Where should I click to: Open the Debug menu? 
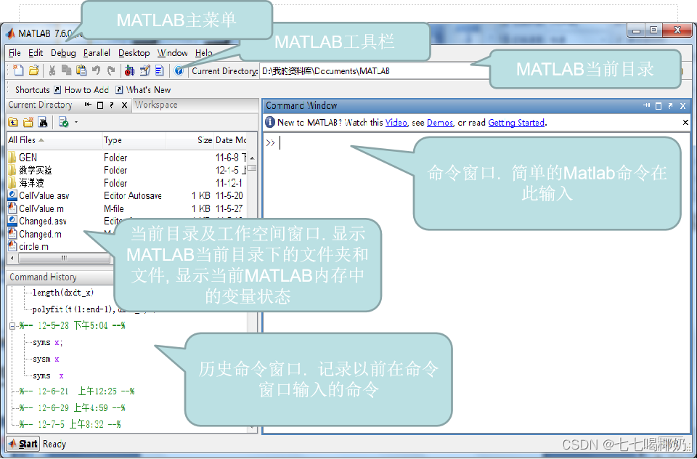(63, 53)
